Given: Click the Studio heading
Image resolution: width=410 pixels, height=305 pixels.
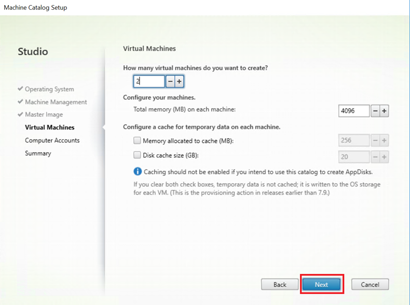Looking at the screenshot, I should point(33,51).
